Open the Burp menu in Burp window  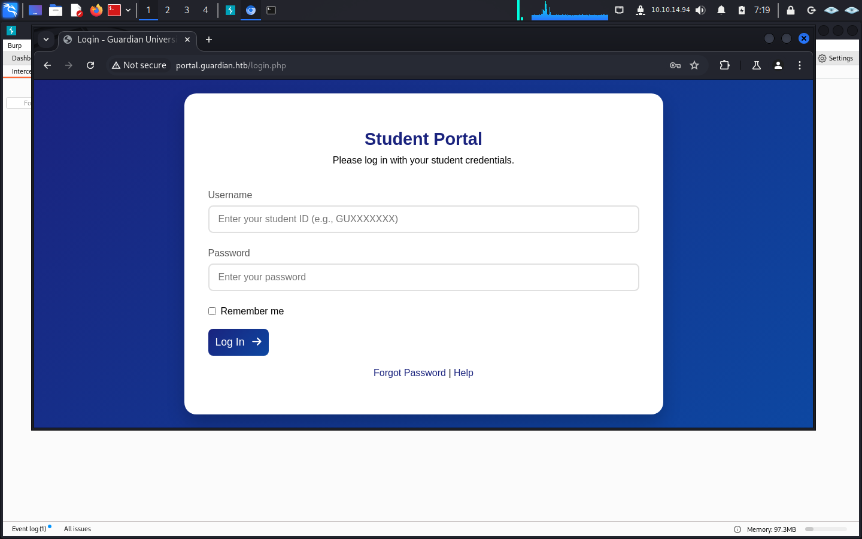tap(15, 46)
